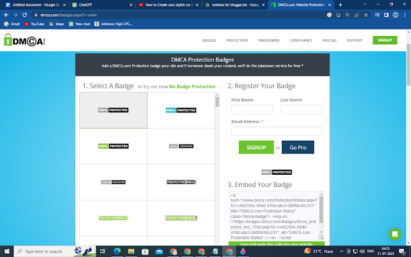The image size is (411, 257).
Task: Open the SUPPORT menu item
Action: (354, 40)
